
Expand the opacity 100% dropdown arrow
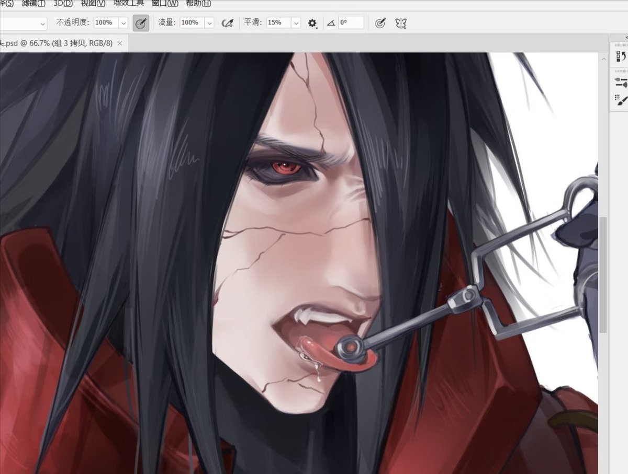123,23
